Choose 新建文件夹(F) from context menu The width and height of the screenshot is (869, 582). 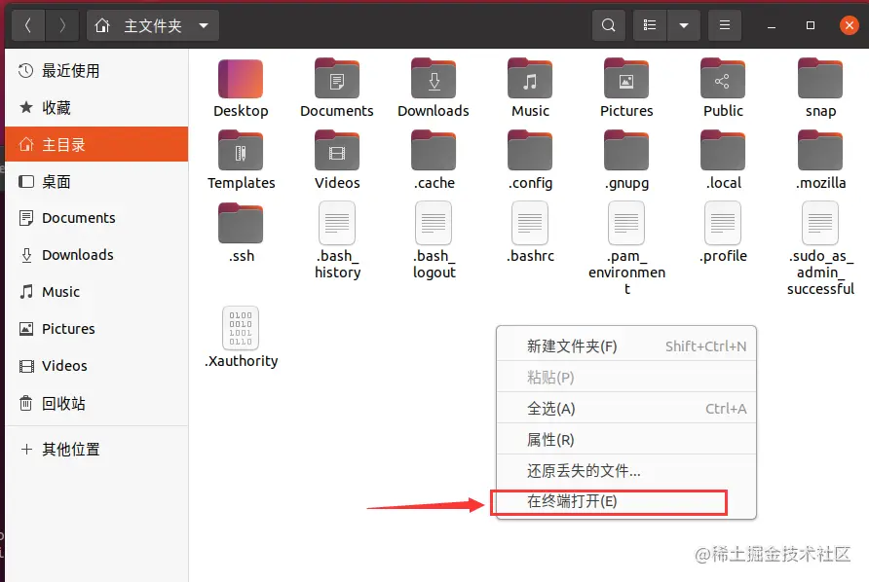coord(626,346)
